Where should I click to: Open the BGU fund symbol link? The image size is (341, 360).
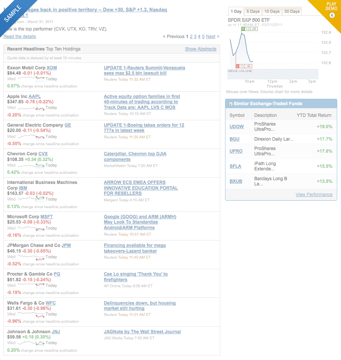tap(234, 139)
